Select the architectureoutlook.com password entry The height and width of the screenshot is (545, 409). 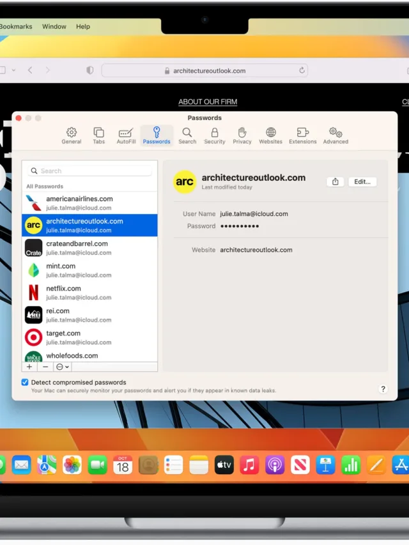tap(89, 226)
